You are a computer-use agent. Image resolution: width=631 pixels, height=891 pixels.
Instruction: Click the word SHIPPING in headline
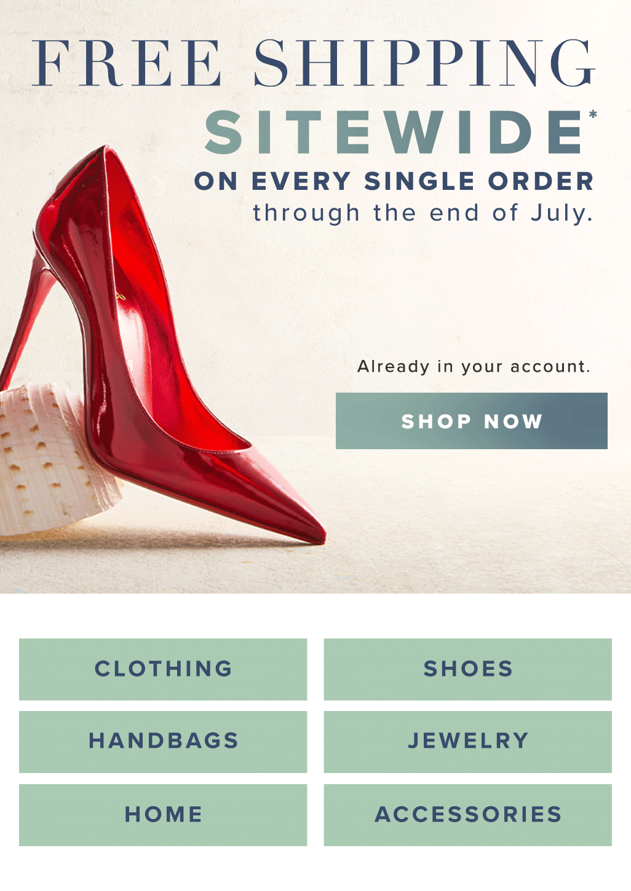[424, 63]
